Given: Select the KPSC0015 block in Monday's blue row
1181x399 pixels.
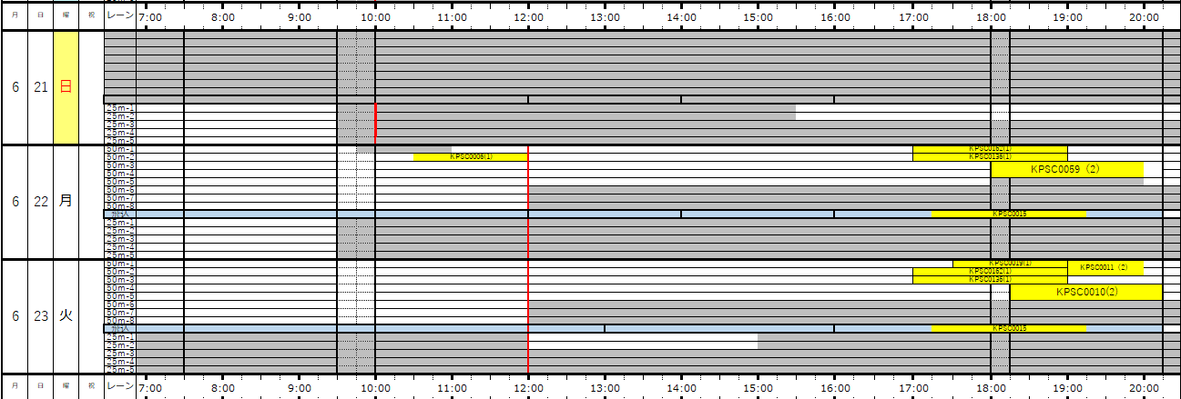Looking at the screenshot, I should click(1009, 214).
